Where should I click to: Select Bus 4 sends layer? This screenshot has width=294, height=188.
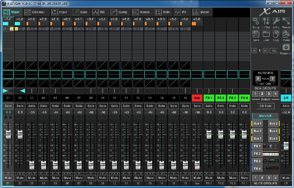pyautogui.click(x=273, y=131)
